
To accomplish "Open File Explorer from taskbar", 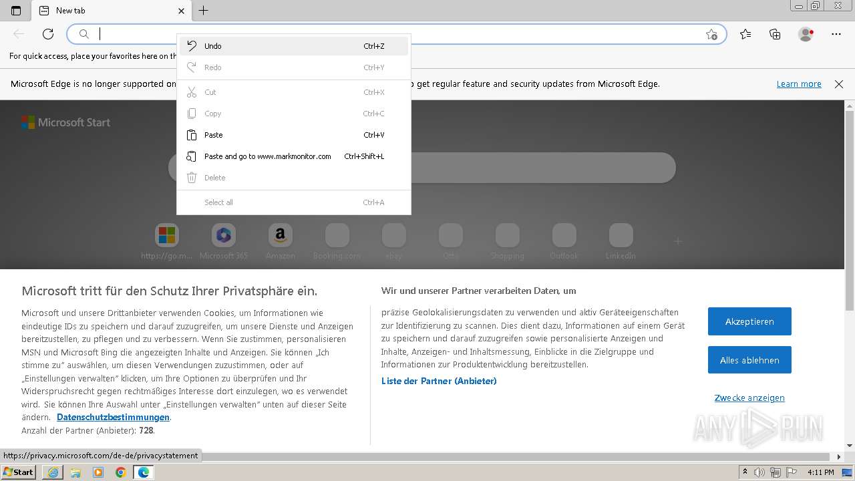I will point(75,472).
